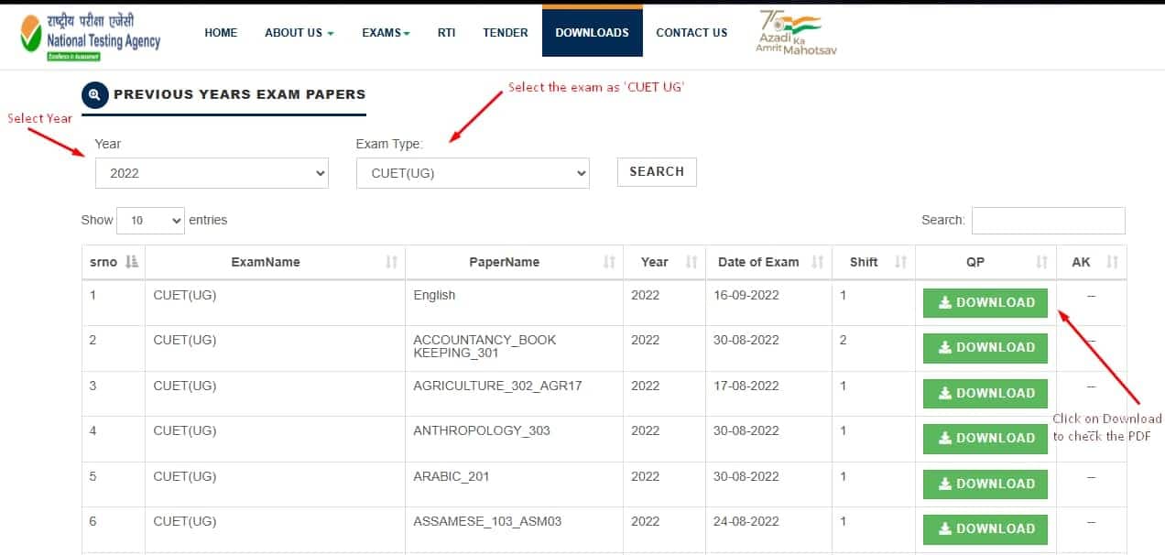1165x555 pixels.
Task: Click the sort icon on the Date of Exam column
Action: tap(817, 262)
